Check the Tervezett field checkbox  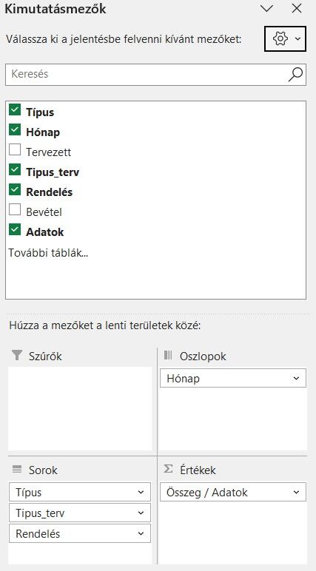point(15,149)
